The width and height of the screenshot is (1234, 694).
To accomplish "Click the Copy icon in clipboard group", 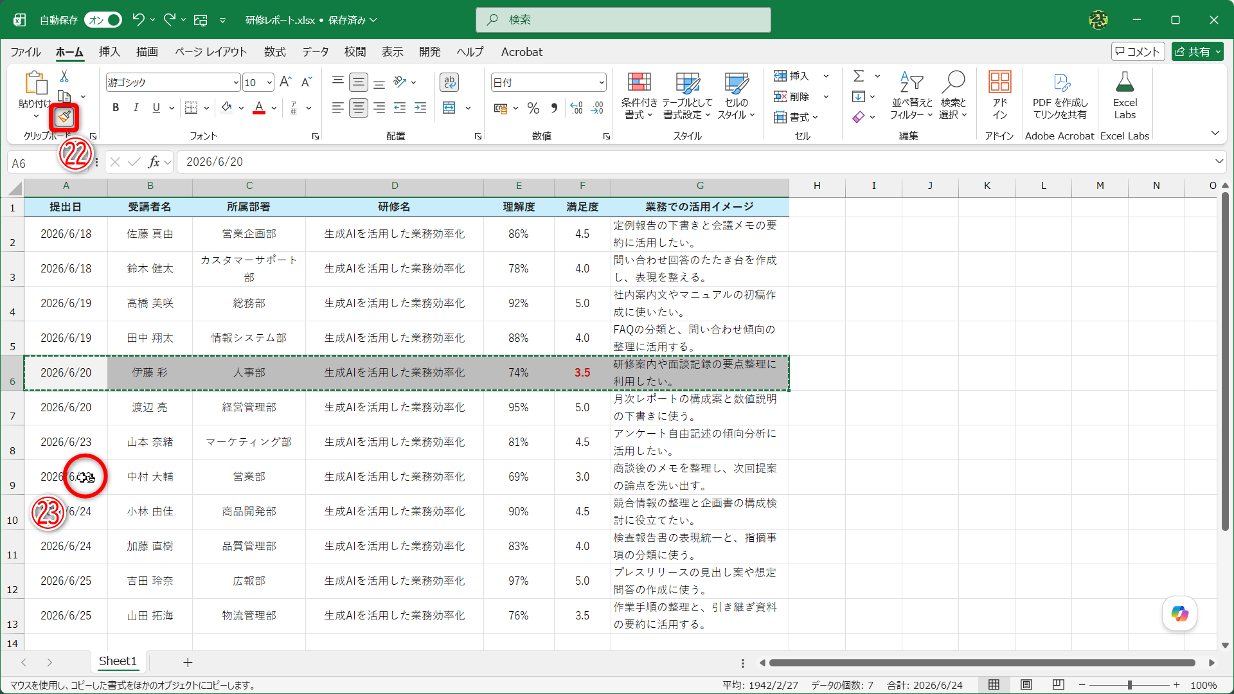I will coord(64,96).
